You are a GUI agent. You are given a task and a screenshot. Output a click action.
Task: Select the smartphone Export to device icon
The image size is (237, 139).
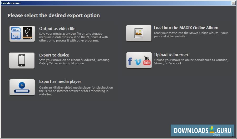pyautogui.click(x=22, y=60)
